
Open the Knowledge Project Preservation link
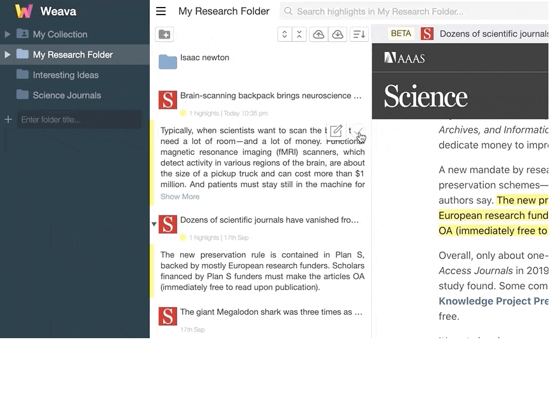coord(493,301)
